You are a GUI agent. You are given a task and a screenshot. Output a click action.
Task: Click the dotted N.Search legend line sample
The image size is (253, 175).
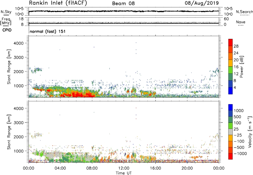[x=245, y=15]
